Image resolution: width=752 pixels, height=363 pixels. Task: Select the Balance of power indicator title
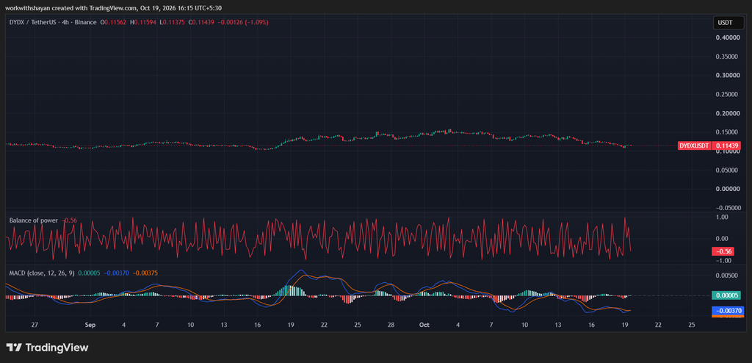click(x=34, y=220)
